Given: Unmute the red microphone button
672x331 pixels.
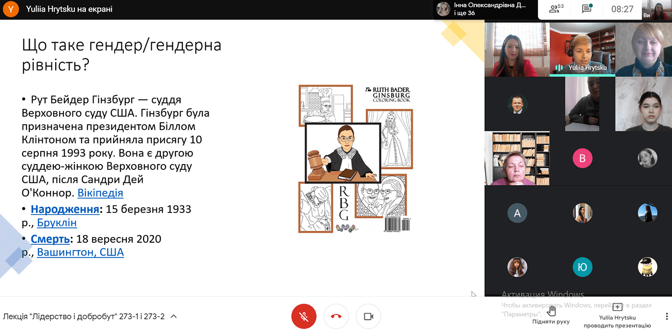Looking at the screenshot, I should (x=304, y=317).
